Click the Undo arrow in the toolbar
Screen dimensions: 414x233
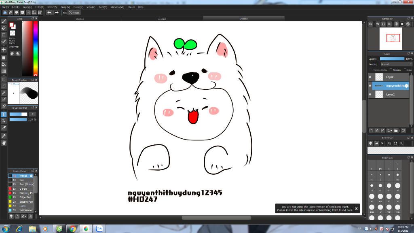(49, 13)
